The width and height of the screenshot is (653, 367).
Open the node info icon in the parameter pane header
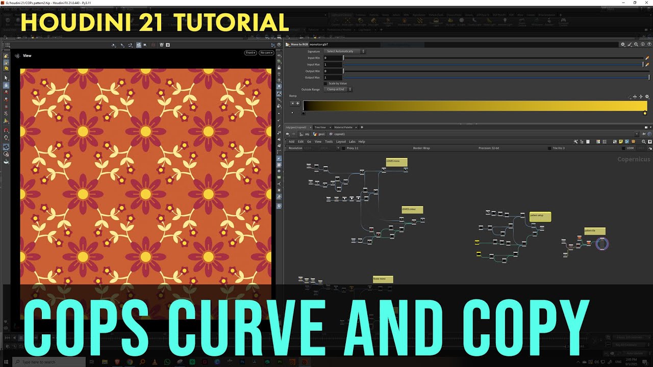pos(643,44)
